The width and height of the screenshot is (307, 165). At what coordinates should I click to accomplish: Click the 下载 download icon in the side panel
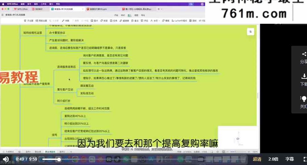304,76
